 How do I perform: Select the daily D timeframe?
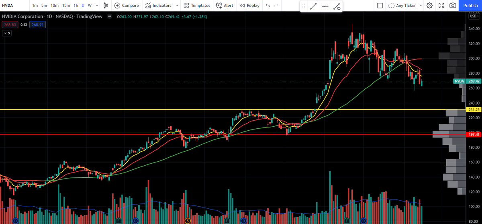coord(83,6)
